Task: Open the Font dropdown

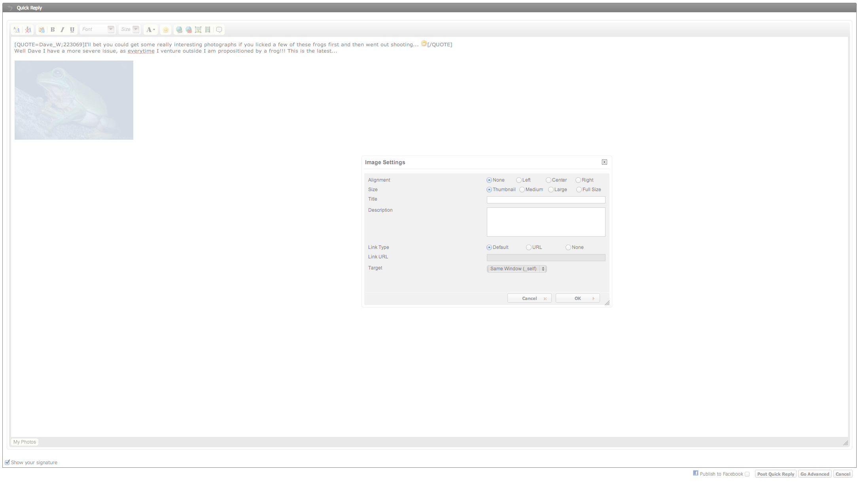Action: tap(97, 29)
